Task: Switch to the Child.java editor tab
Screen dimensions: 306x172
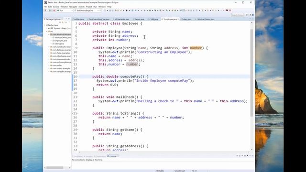Action: pos(153,19)
